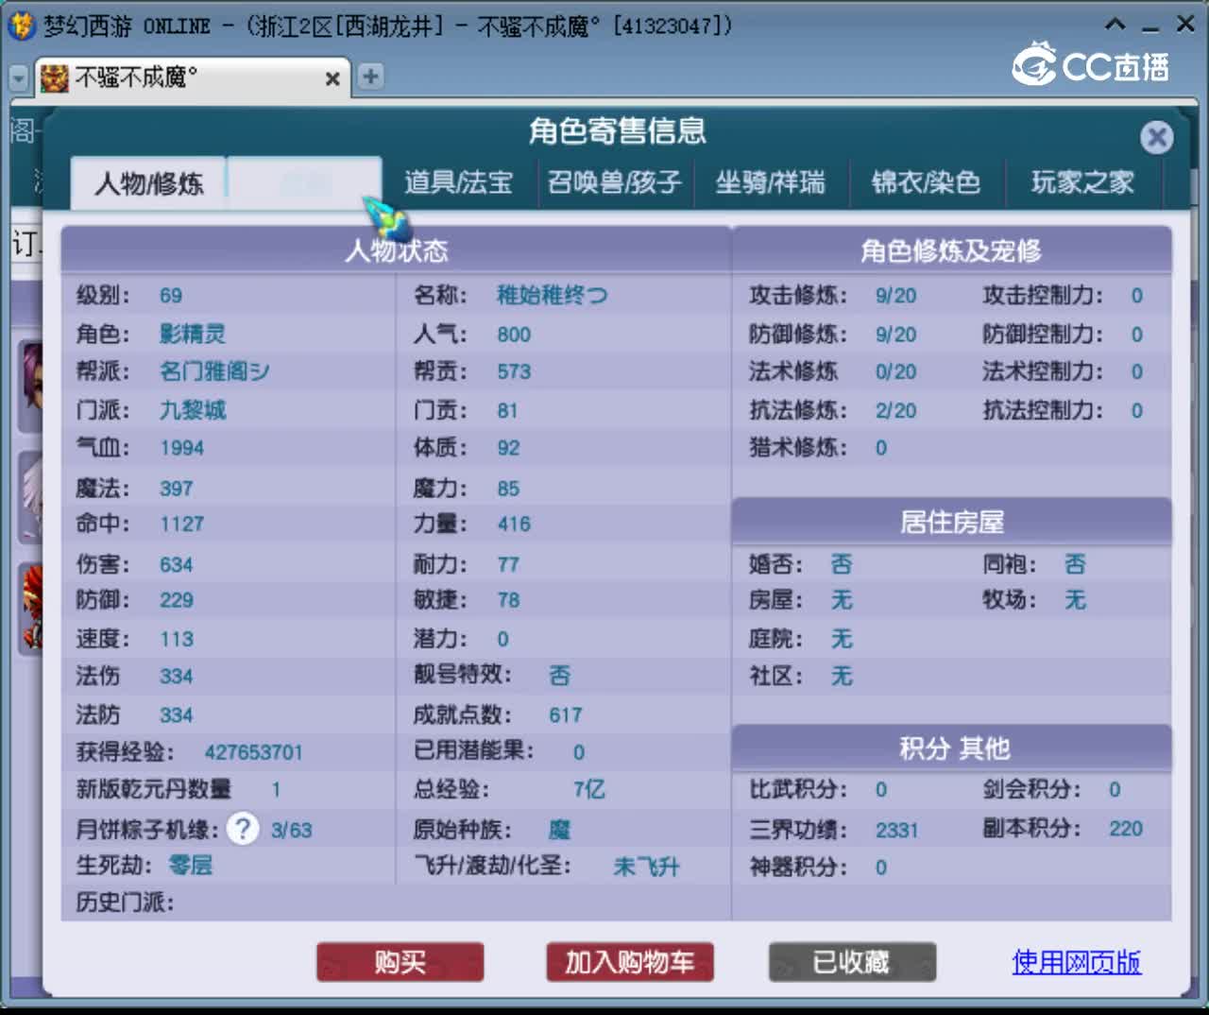Click the 总经验 value 7亿
The height and width of the screenshot is (1015, 1209).
588,789
